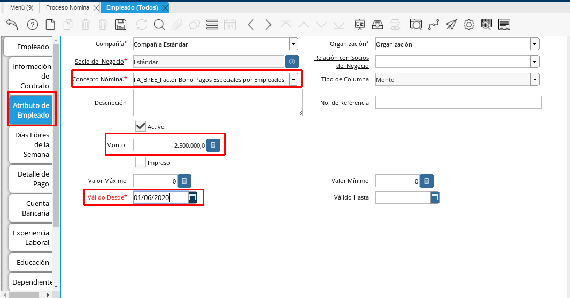Screen dimensions: 570x298
Task: Click the certificate-style last toolbar icon
Action: pos(504,25)
